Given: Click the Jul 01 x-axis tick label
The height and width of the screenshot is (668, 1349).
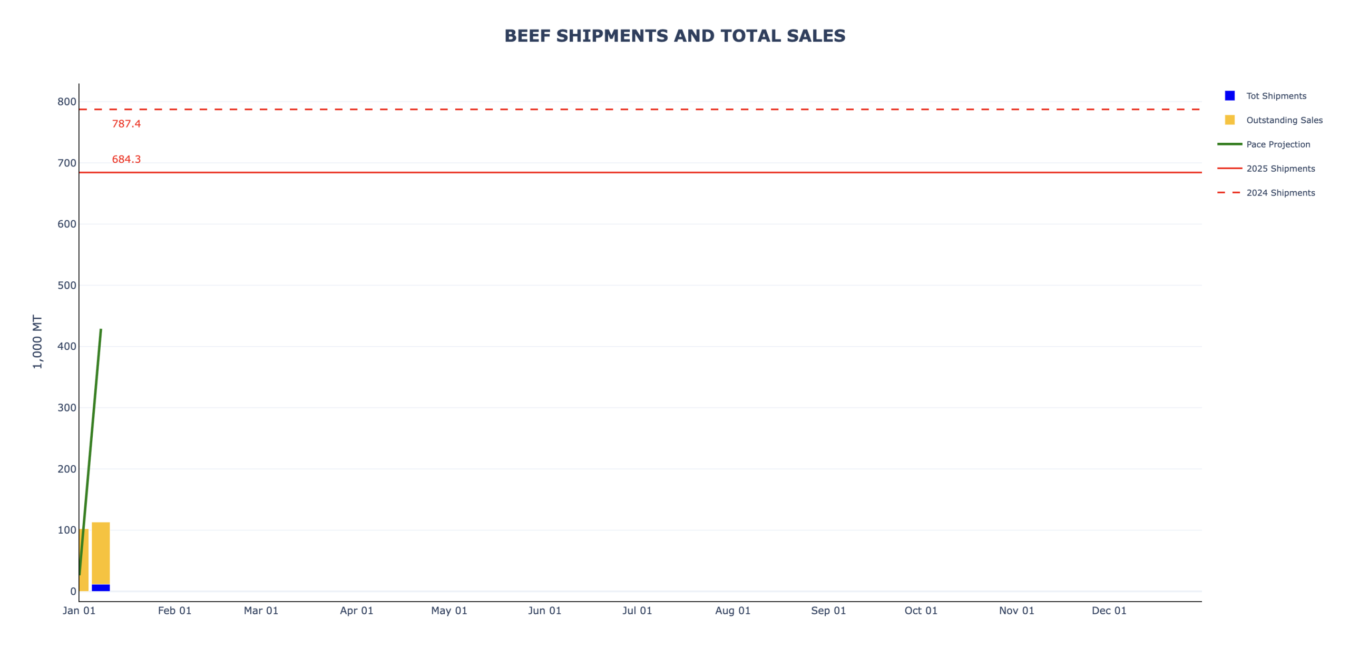Looking at the screenshot, I should [637, 611].
